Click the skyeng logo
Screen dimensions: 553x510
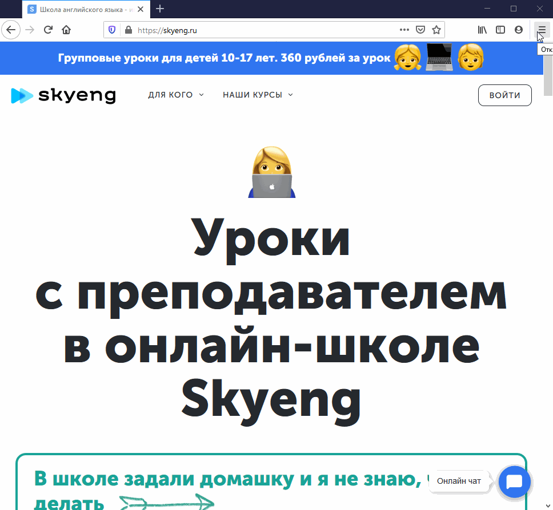click(63, 95)
